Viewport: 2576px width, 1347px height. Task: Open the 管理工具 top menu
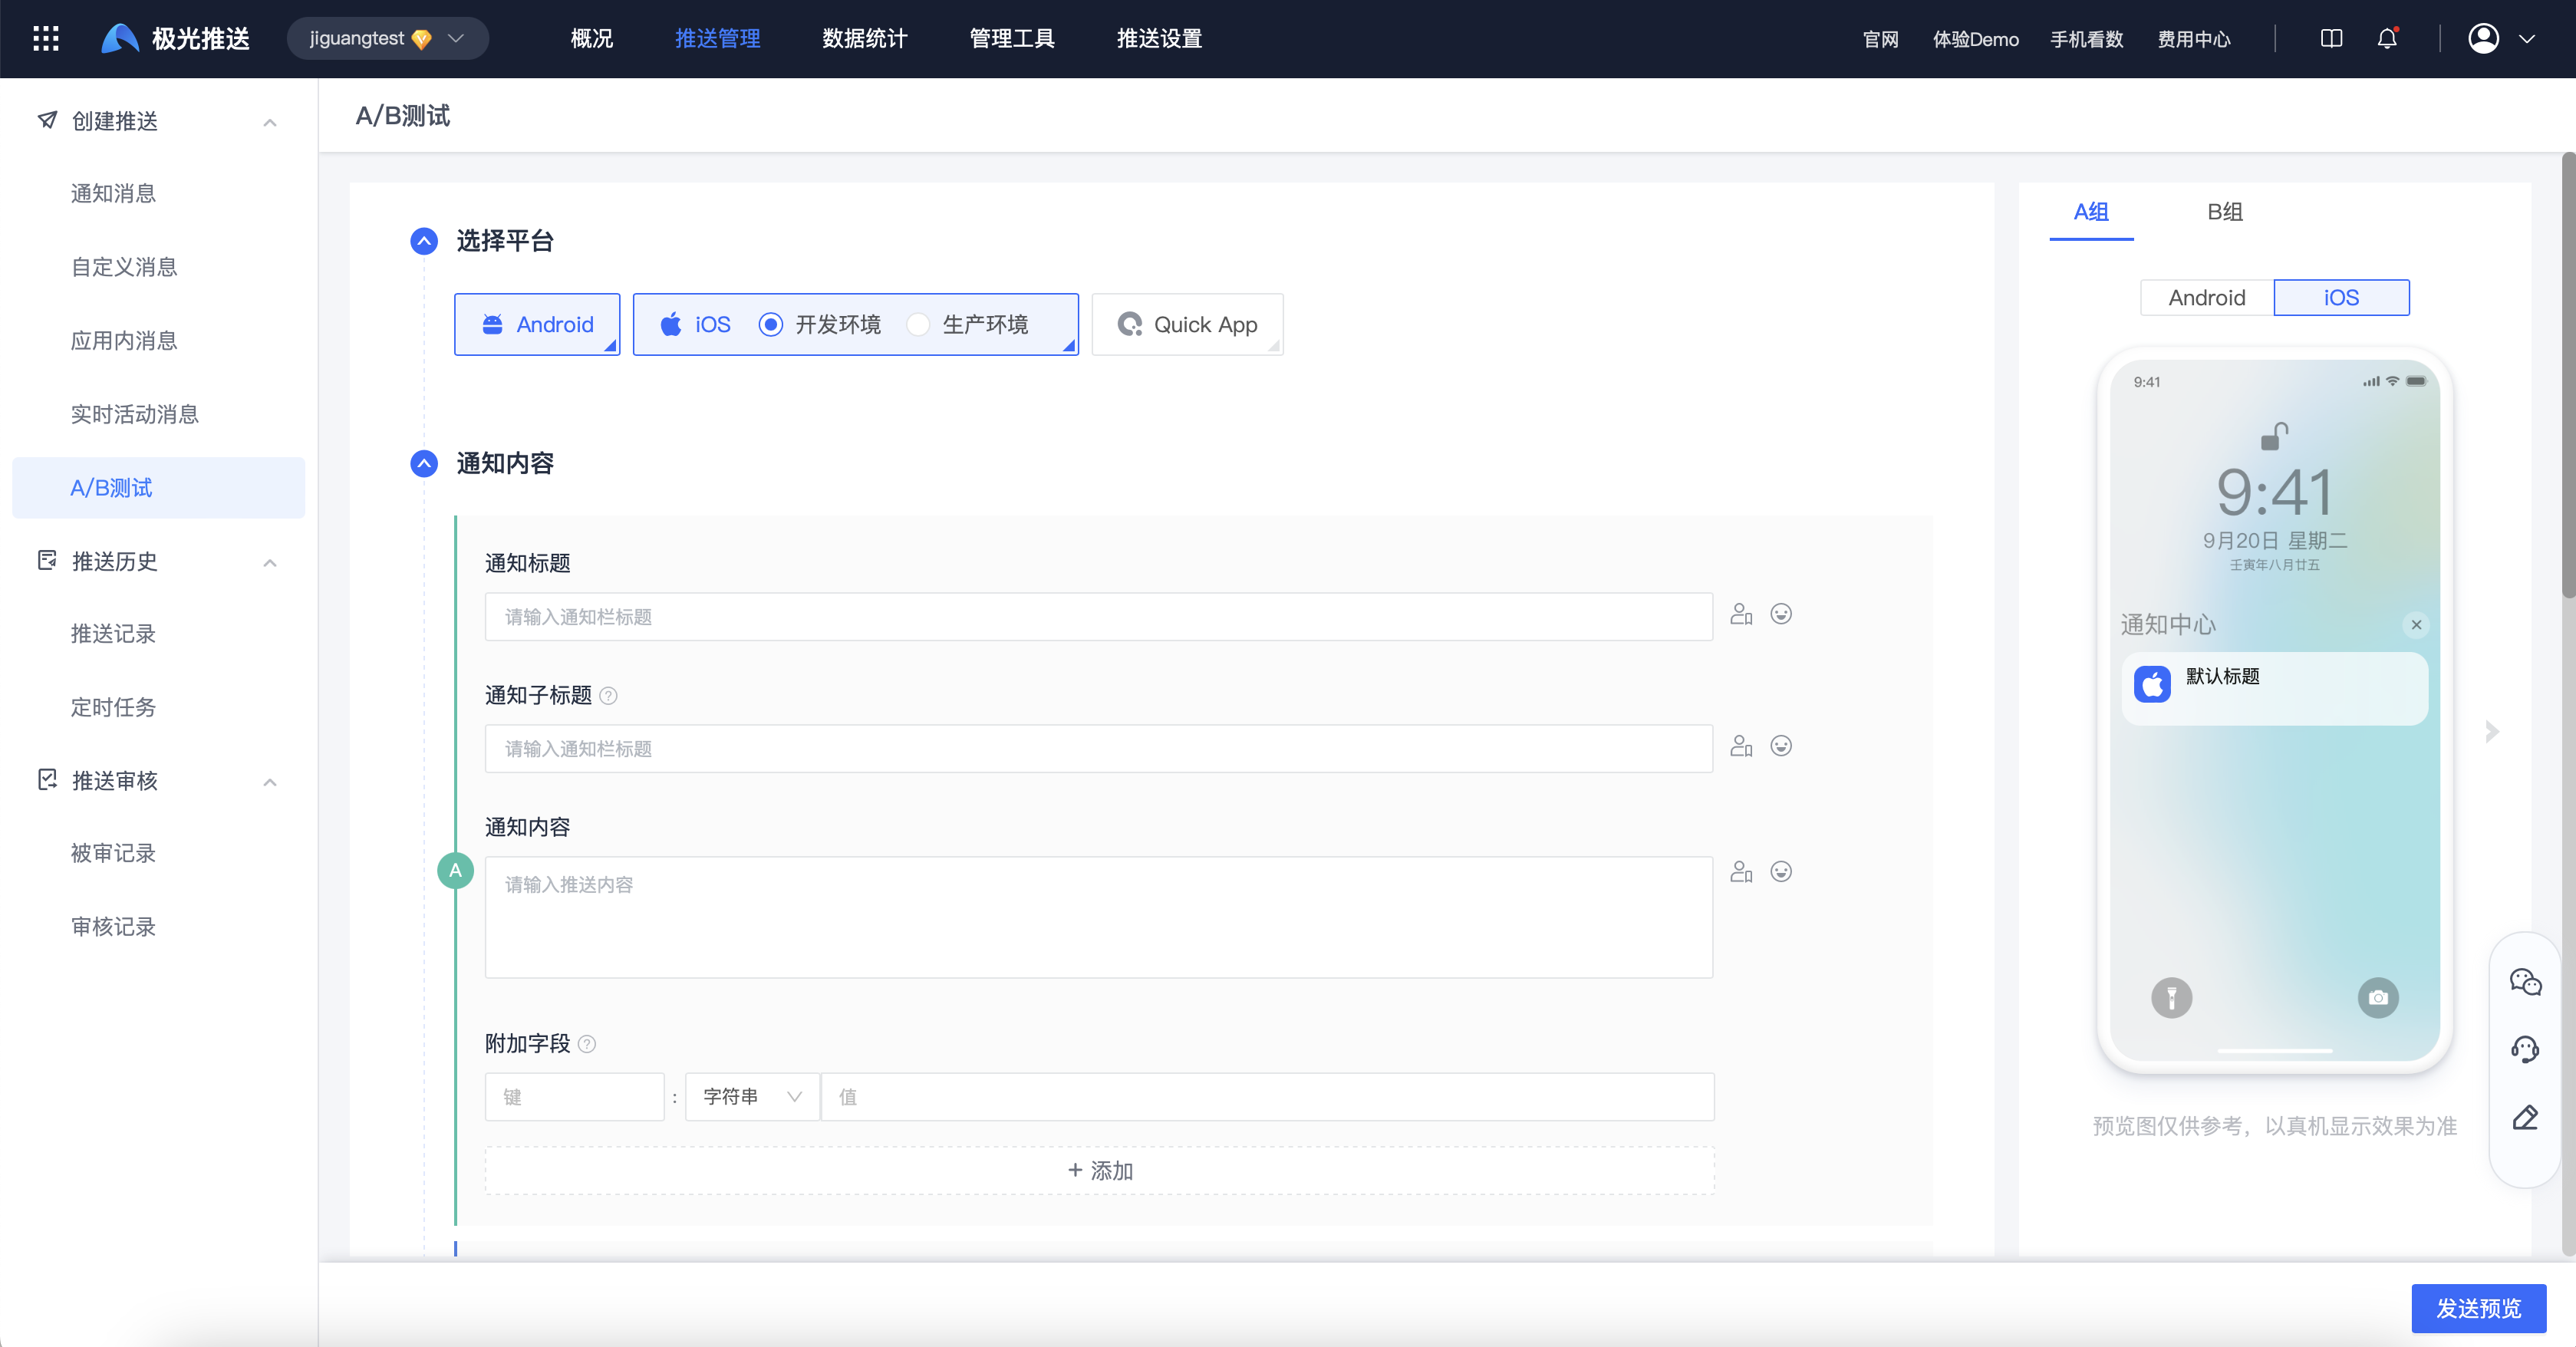pyautogui.click(x=1012, y=39)
